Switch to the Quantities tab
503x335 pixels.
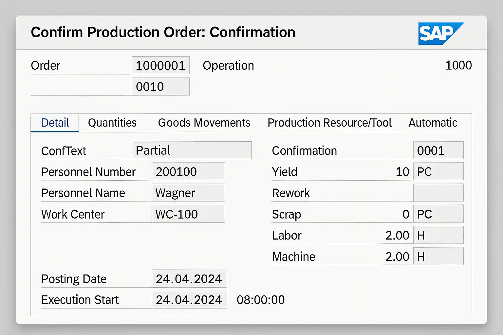point(112,123)
